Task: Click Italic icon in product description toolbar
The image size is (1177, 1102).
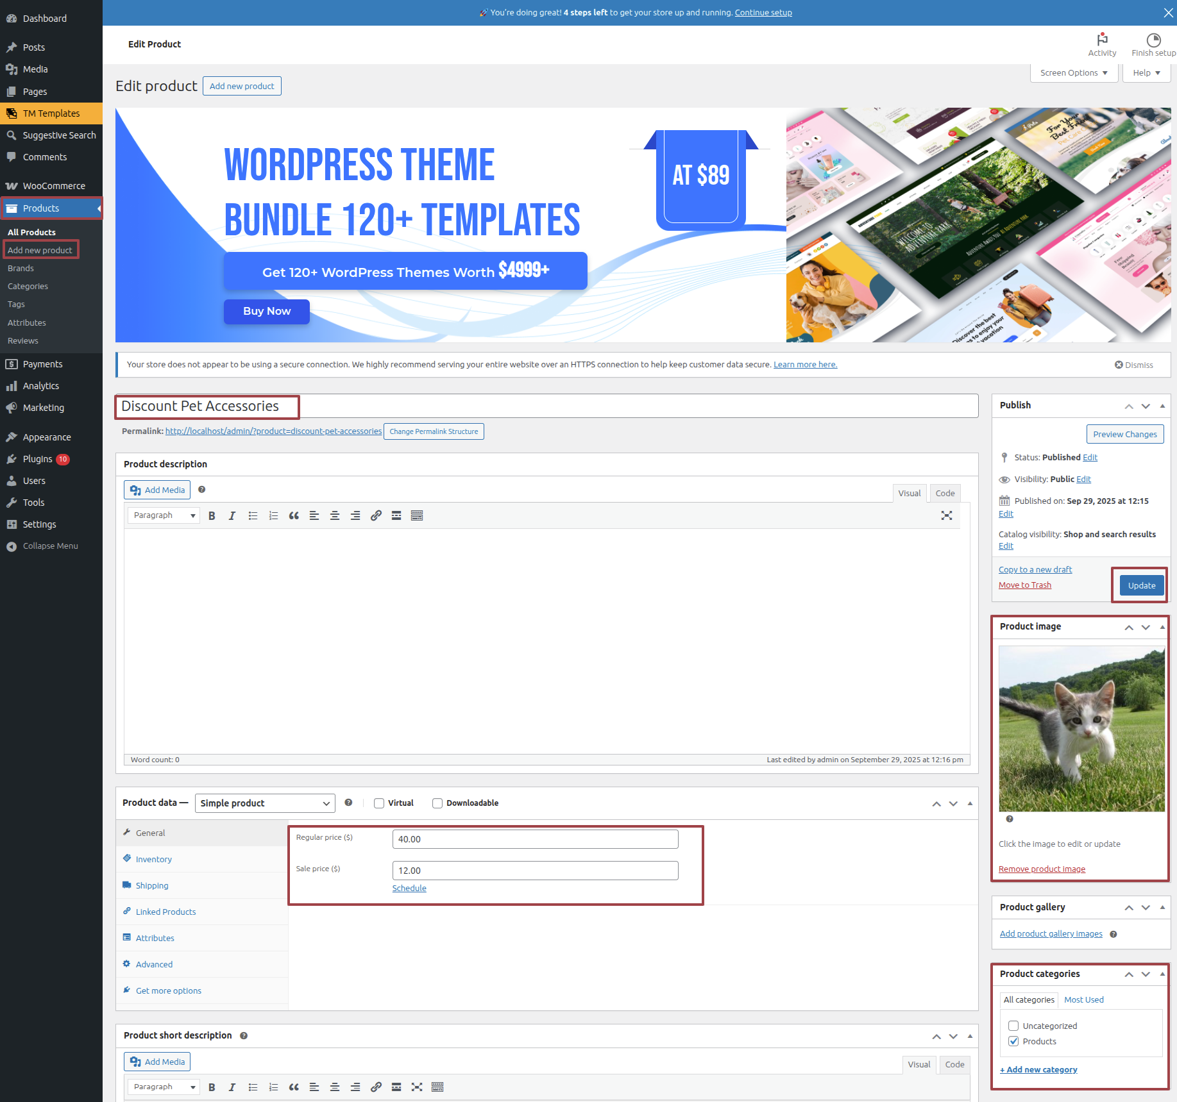Action: tap(232, 515)
